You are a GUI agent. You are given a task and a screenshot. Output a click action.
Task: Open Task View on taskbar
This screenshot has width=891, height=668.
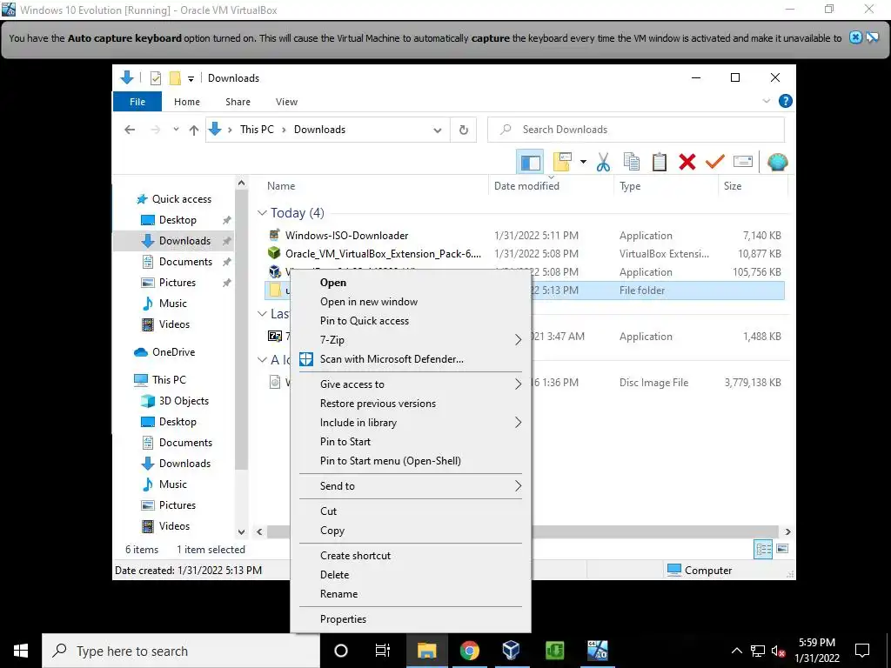coord(383,651)
